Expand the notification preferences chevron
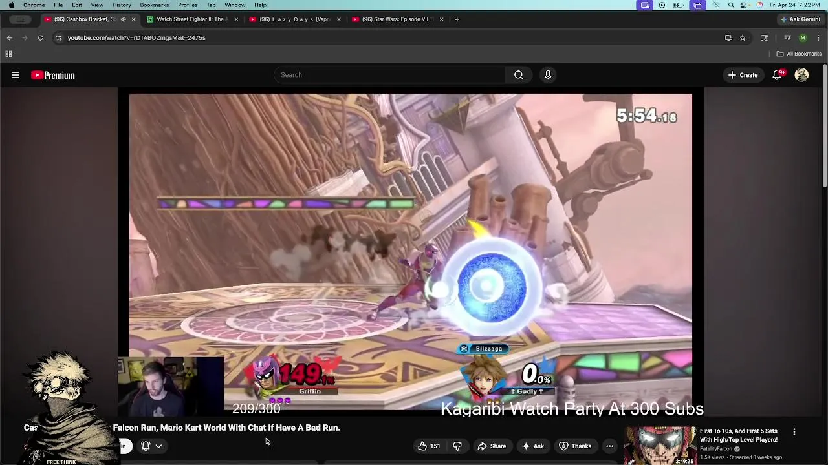The width and height of the screenshot is (828, 465). (158, 446)
